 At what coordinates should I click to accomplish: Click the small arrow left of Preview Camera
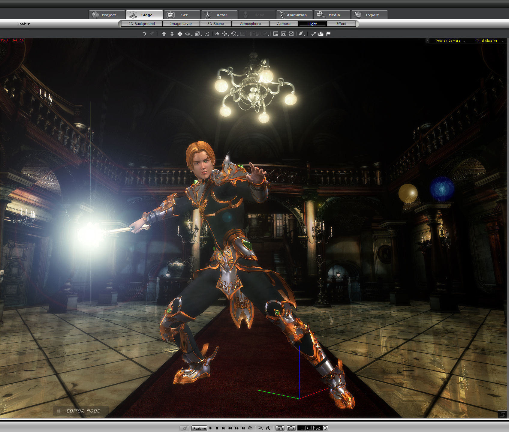tap(427, 41)
